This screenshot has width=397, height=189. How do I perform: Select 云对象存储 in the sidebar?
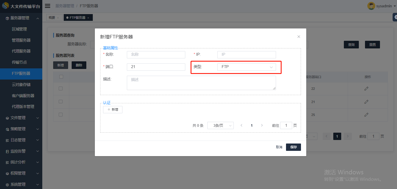(x=21, y=85)
